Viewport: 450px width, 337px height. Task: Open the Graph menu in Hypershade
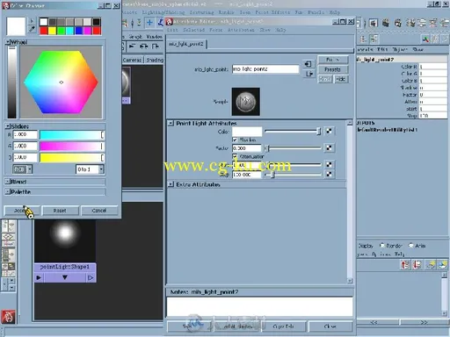[135, 37]
